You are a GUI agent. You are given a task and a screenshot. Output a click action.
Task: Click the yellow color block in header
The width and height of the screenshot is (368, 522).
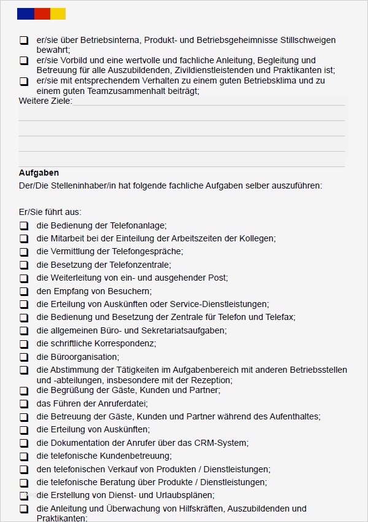[x=58, y=14]
